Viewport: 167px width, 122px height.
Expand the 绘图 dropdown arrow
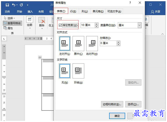tap(30, 28)
